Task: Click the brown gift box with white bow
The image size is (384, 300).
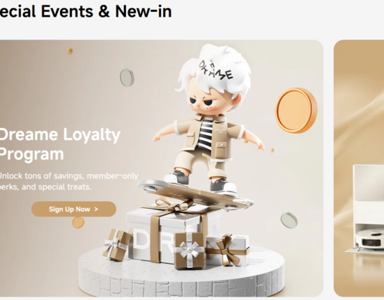Action: 190,250
